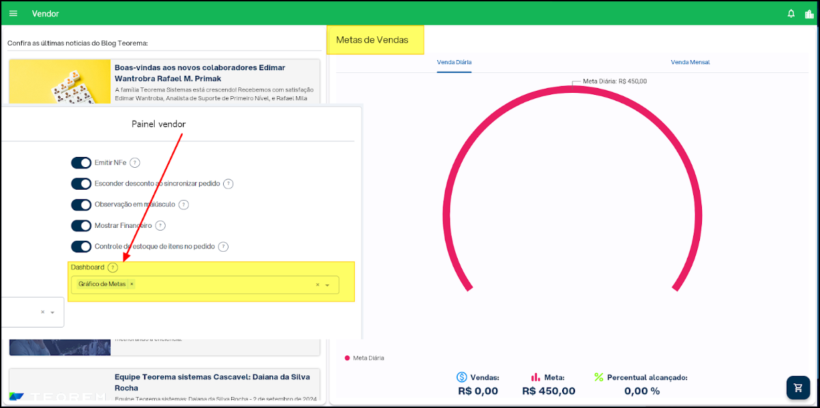The width and height of the screenshot is (820, 408).
Task: Open the notifications bell
Action: (791, 14)
